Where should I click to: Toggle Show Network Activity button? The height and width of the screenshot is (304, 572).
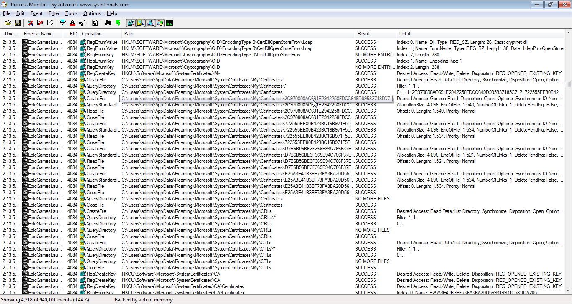point(150,23)
